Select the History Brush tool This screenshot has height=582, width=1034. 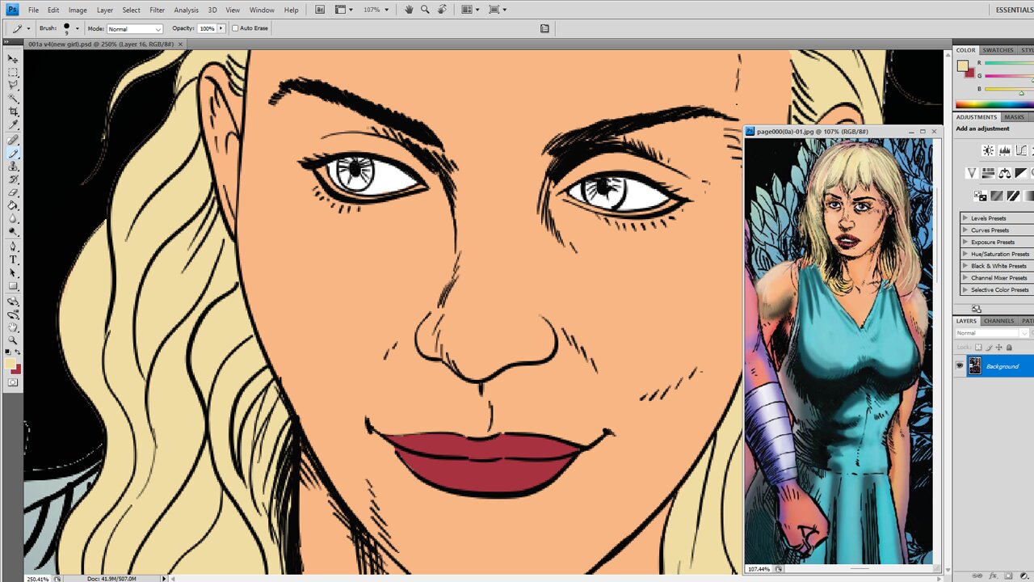coord(13,179)
